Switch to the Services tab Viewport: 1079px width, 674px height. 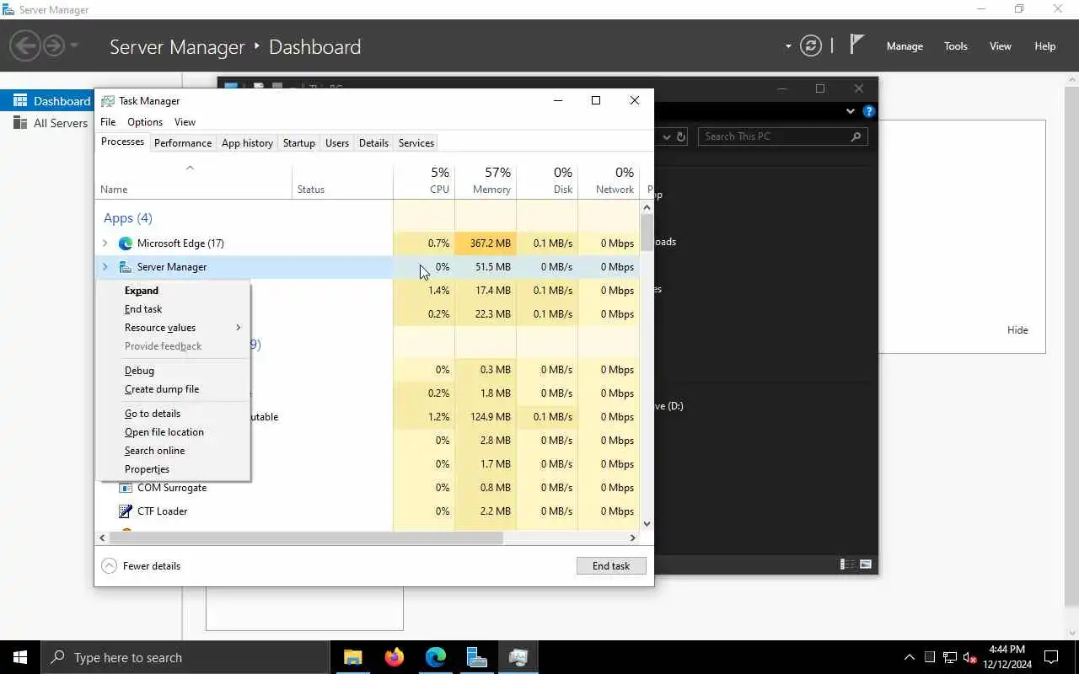click(416, 143)
